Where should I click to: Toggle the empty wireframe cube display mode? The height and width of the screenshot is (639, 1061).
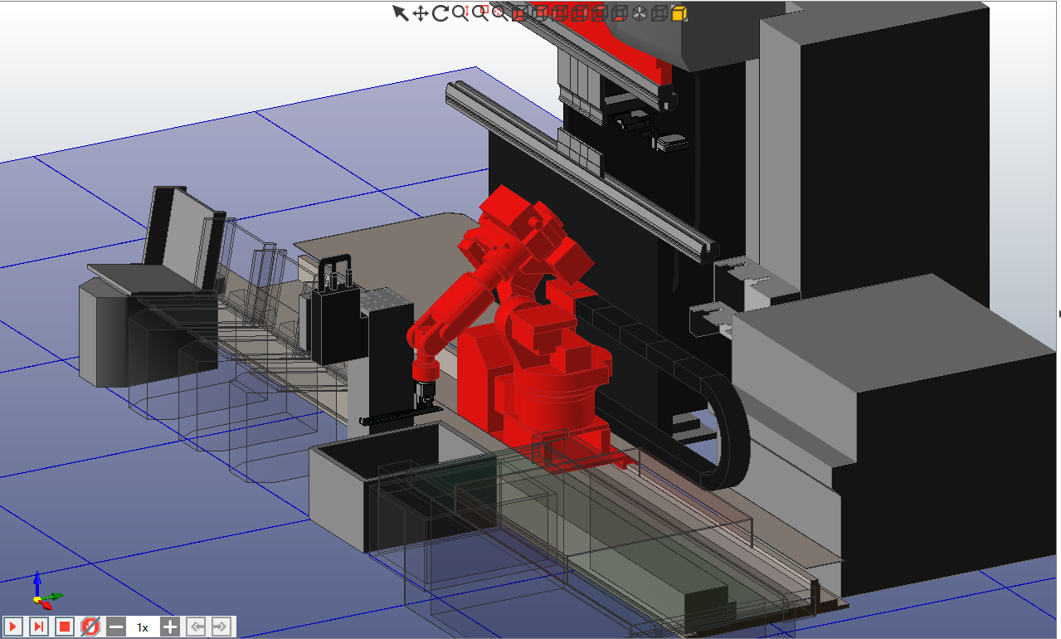tap(659, 13)
